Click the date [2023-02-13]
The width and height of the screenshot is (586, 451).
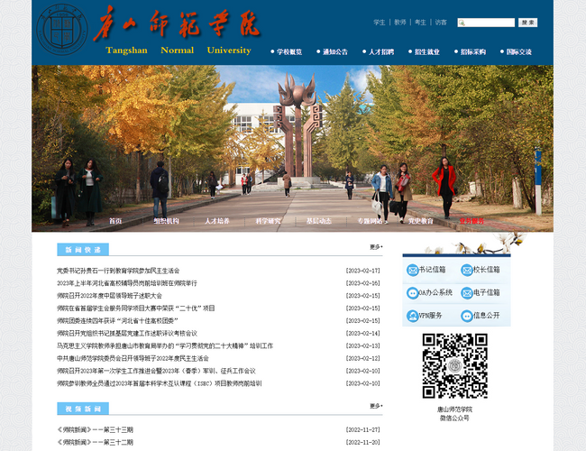pos(363,345)
